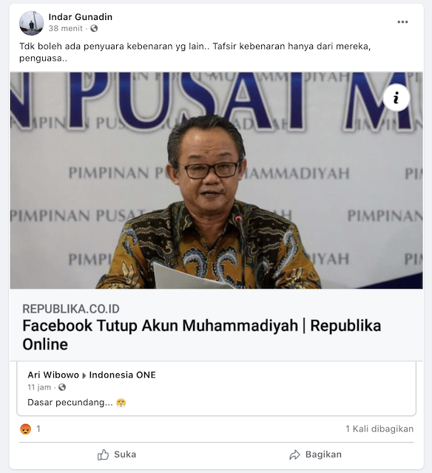The width and height of the screenshot is (432, 473).
Task: Click Indar Gunadin's profile picture
Action: [x=31, y=23]
